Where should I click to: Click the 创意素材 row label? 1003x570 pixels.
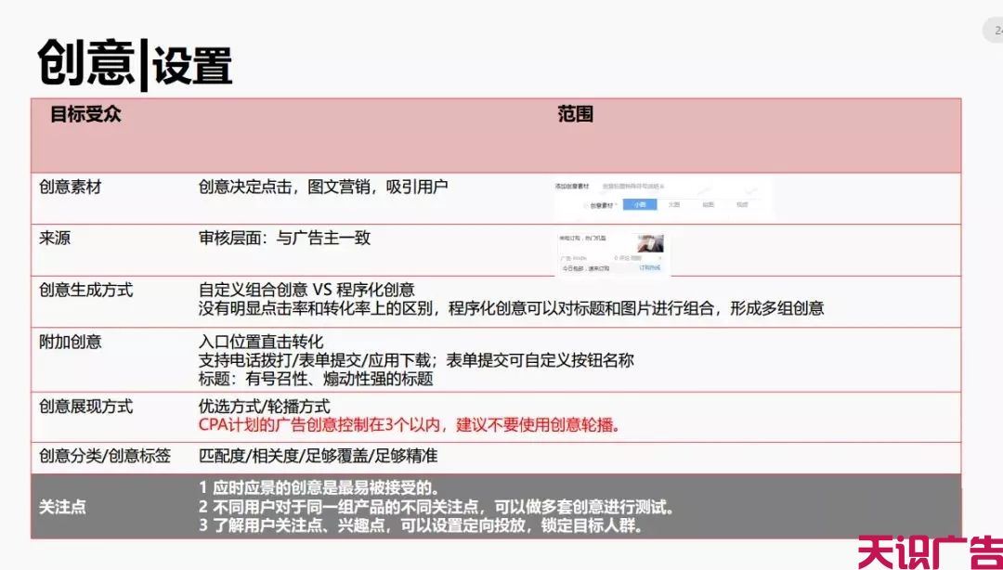(71, 188)
